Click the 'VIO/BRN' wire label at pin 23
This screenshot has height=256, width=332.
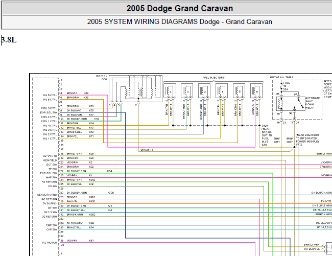click(x=72, y=175)
